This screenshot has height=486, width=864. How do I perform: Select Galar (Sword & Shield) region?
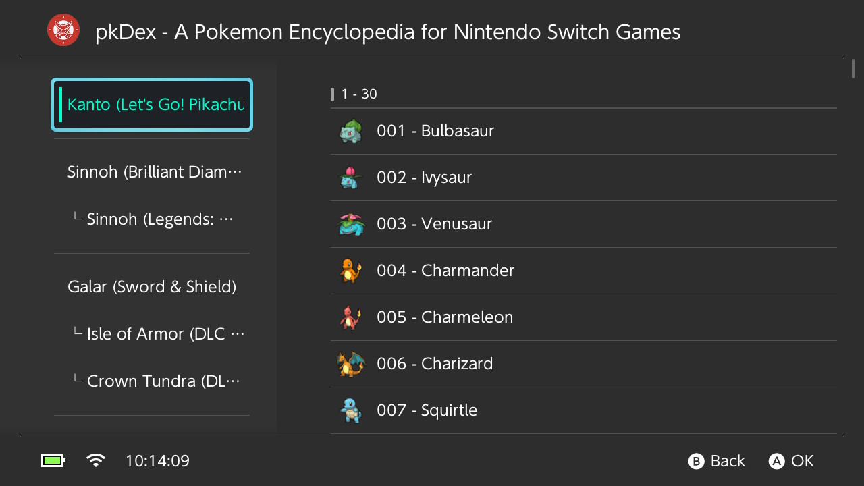152,287
